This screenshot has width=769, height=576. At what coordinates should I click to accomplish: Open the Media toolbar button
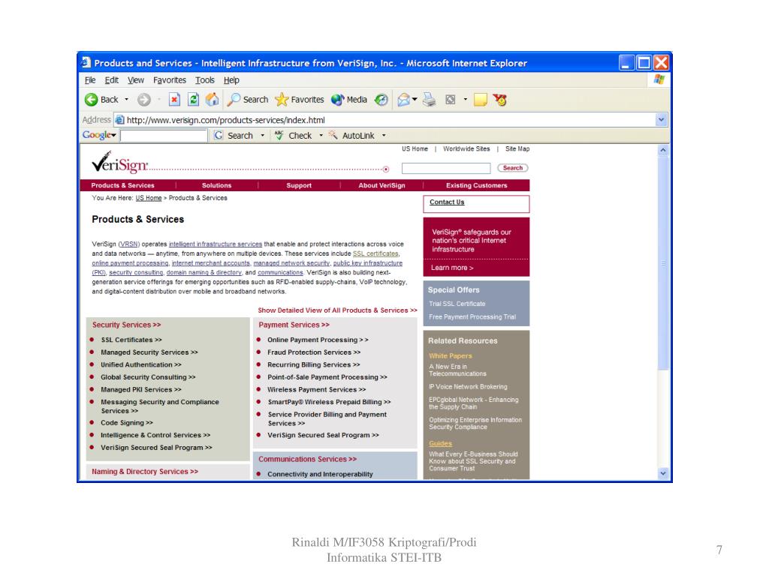(x=348, y=100)
